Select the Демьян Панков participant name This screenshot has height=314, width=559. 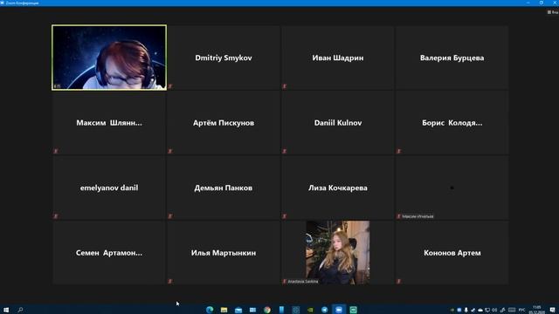click(x=224, y=188)
